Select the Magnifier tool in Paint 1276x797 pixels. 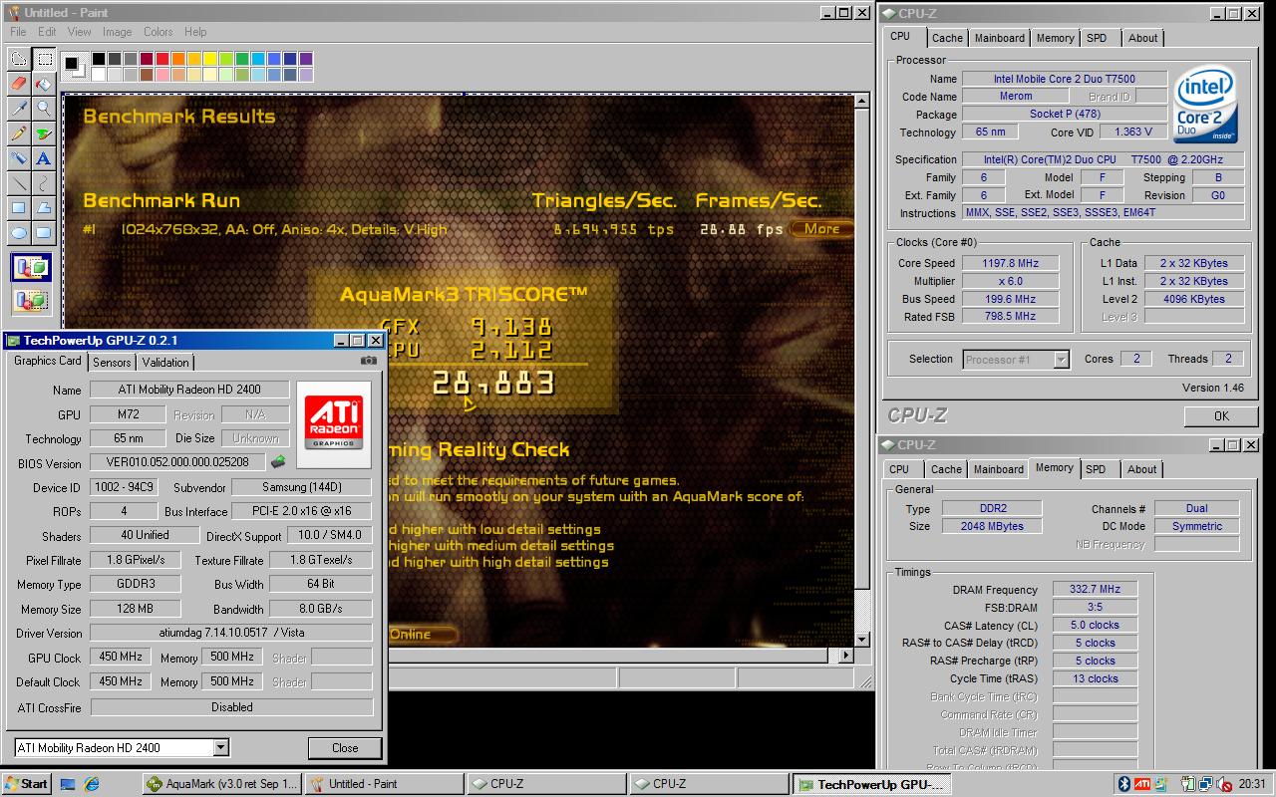point(44,108)
